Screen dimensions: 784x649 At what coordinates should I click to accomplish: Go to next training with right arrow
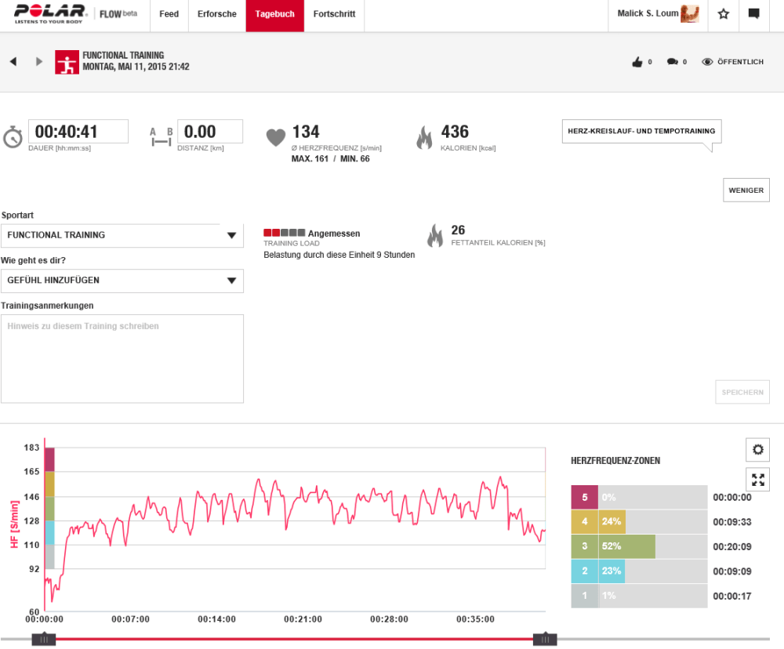pyautogui.click(x=39, y=61)
